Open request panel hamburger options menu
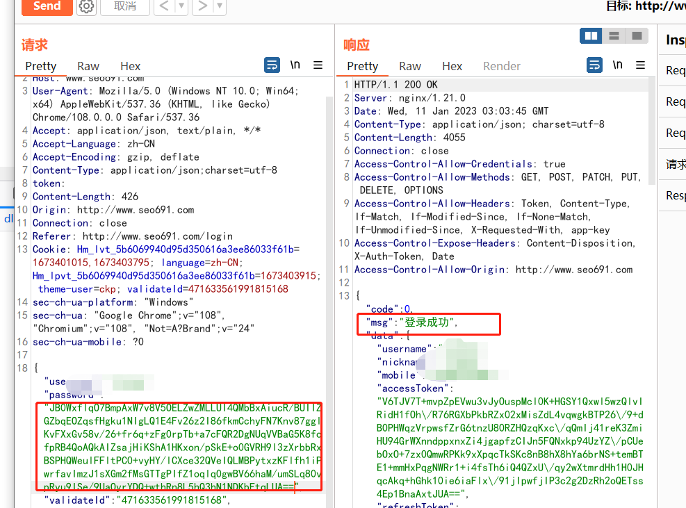This screenshot has width=686, height=508. point(318,65)
